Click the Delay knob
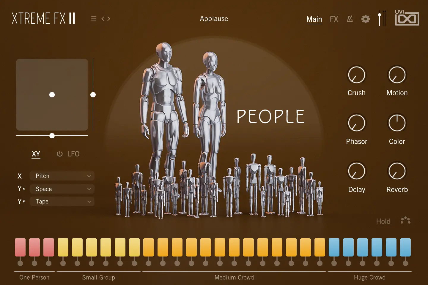Screen dimensions: 428x285 (x=356, y=171)
